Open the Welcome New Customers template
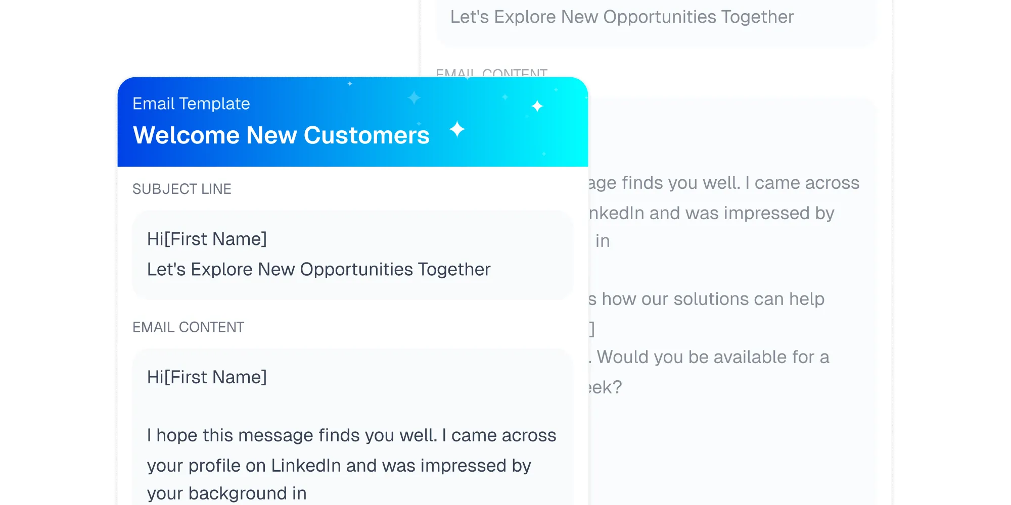1011x505 pixels. pyautogui.click(x=282, y=135)
